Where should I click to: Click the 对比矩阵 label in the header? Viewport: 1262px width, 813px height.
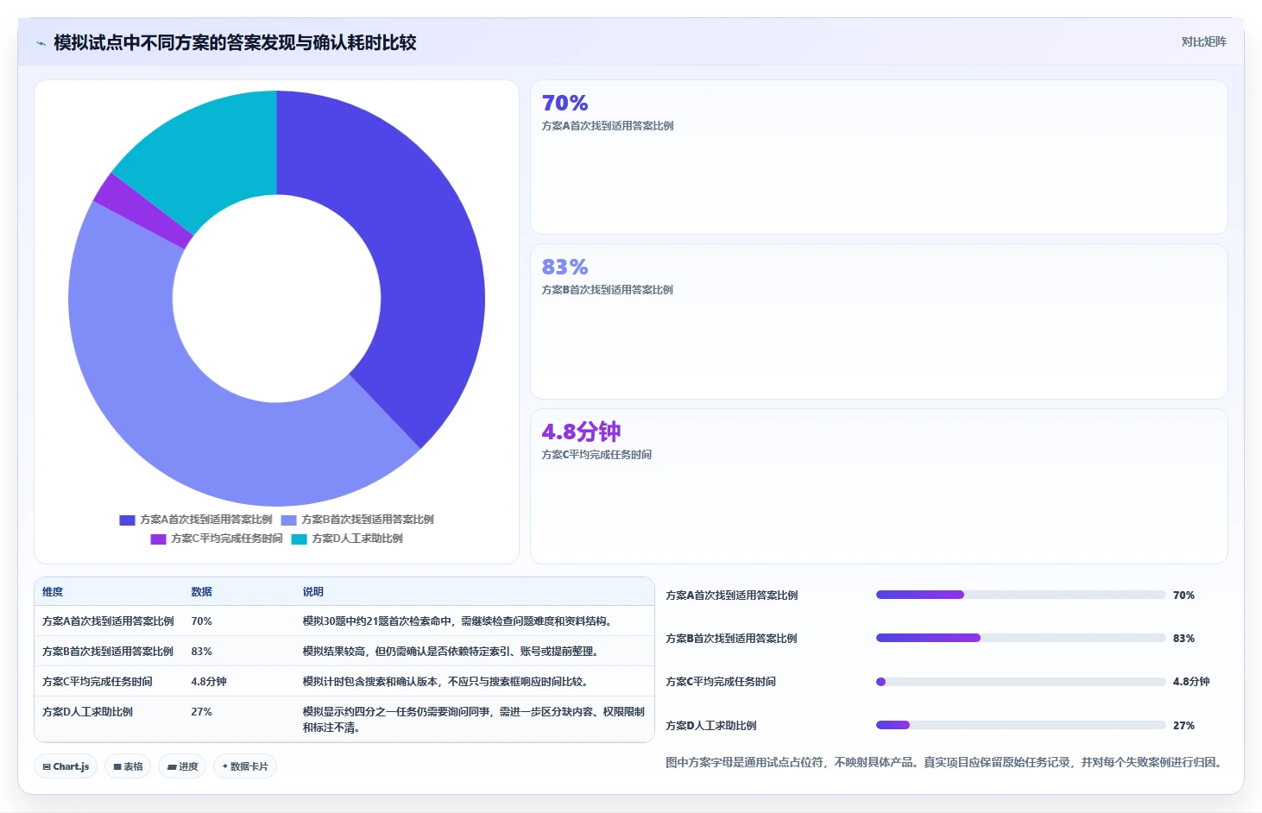[x=1203, y=41]
